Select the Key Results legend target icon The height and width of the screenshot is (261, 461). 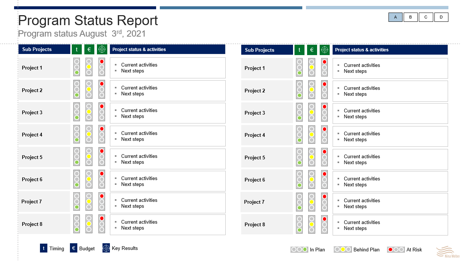(x=106, y=248)
